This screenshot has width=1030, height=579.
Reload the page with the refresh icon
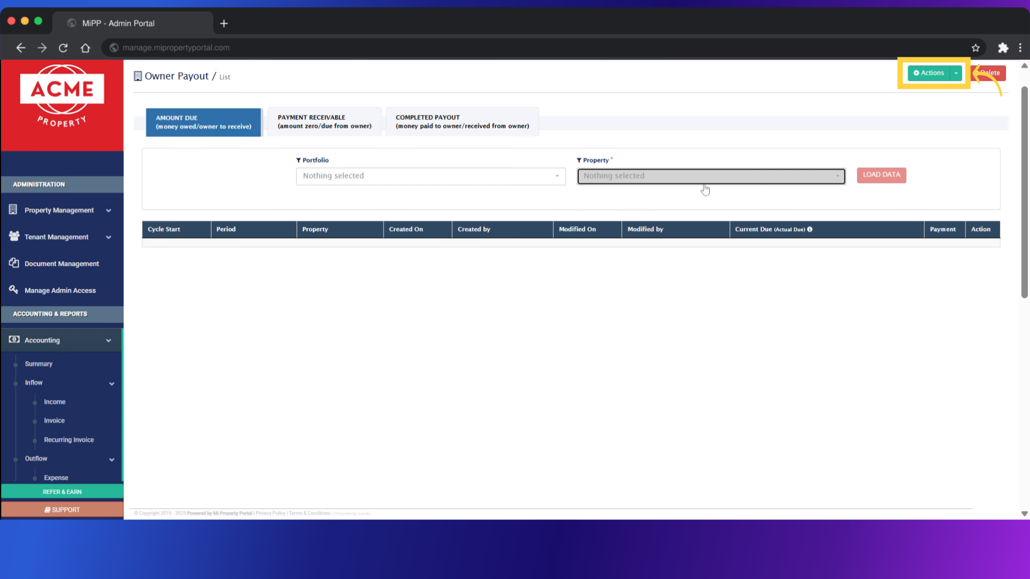[63, 48]
